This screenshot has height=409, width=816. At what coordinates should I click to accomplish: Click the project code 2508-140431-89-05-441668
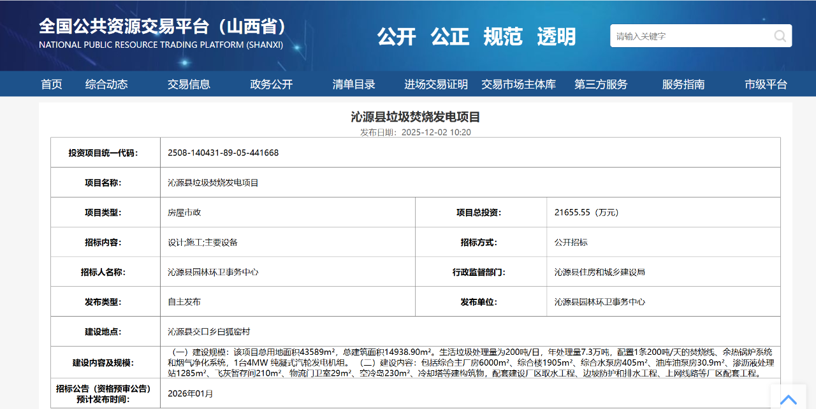pyautogui.click(x=223, y=153)
